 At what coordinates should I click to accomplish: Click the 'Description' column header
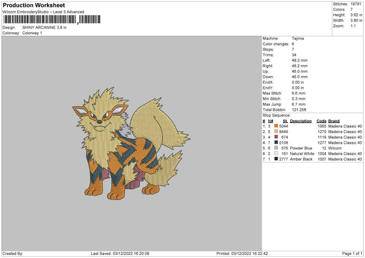coord(301,121)
